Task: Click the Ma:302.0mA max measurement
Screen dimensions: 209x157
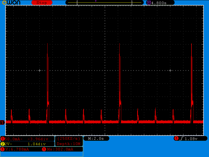Action: coord(60,149)
